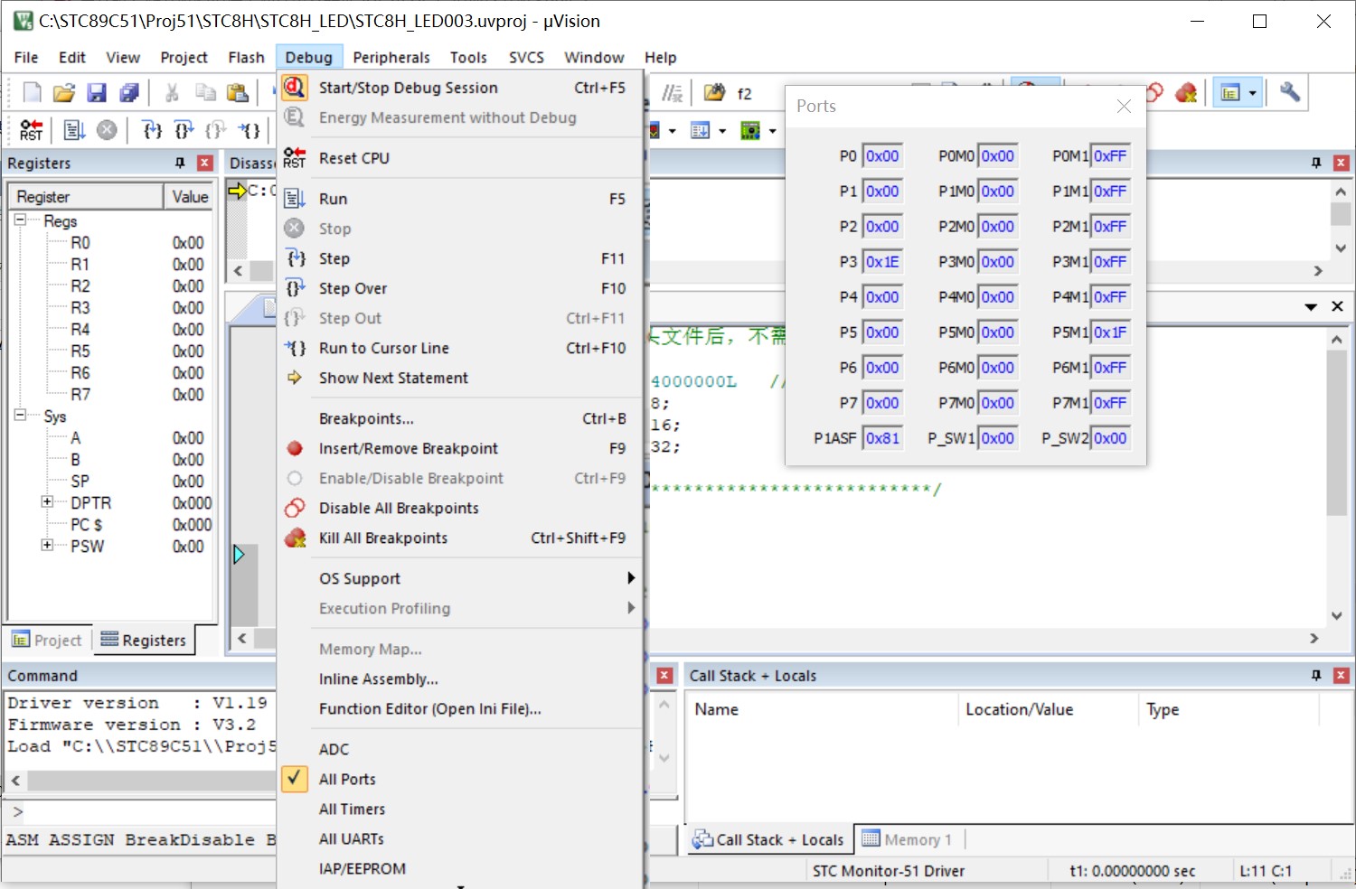Click the Location/Value column header
The height and width of the screenshot is (889, 1356).
[x=1047, y=709]
